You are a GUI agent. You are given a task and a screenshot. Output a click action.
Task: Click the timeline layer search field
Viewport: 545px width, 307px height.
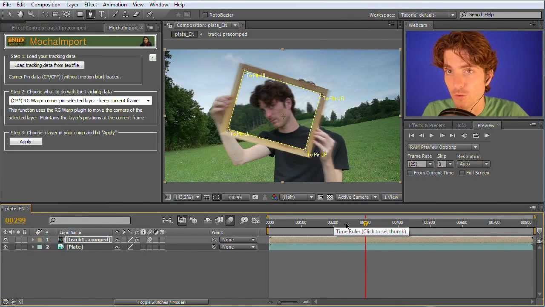(90, 220)
